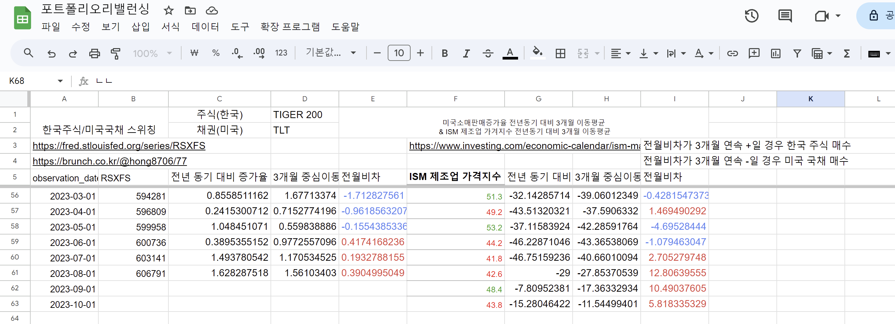This screenshot has height=324, width=895.
Task: Redo the last action
Action: click(73, 53)
